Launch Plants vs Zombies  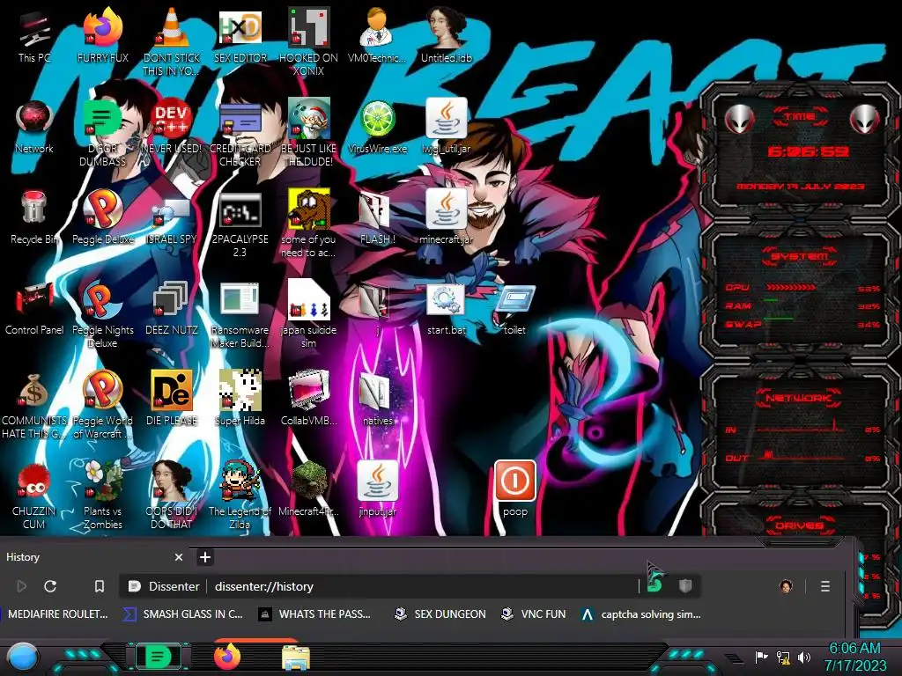coord(102,495)
